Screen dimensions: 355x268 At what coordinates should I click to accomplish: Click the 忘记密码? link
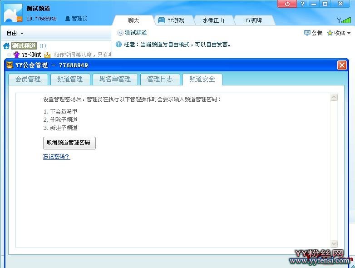coord(57,157)
